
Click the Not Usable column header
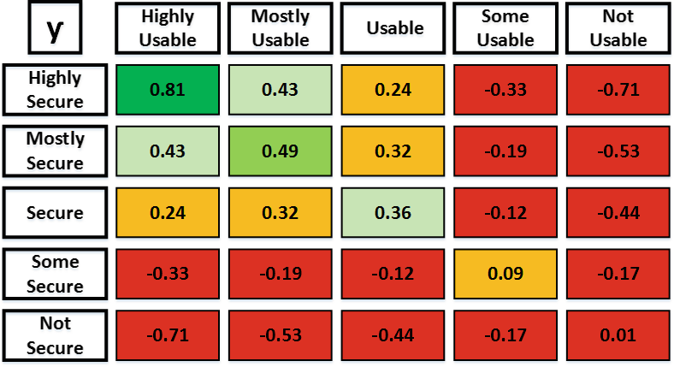618,28
